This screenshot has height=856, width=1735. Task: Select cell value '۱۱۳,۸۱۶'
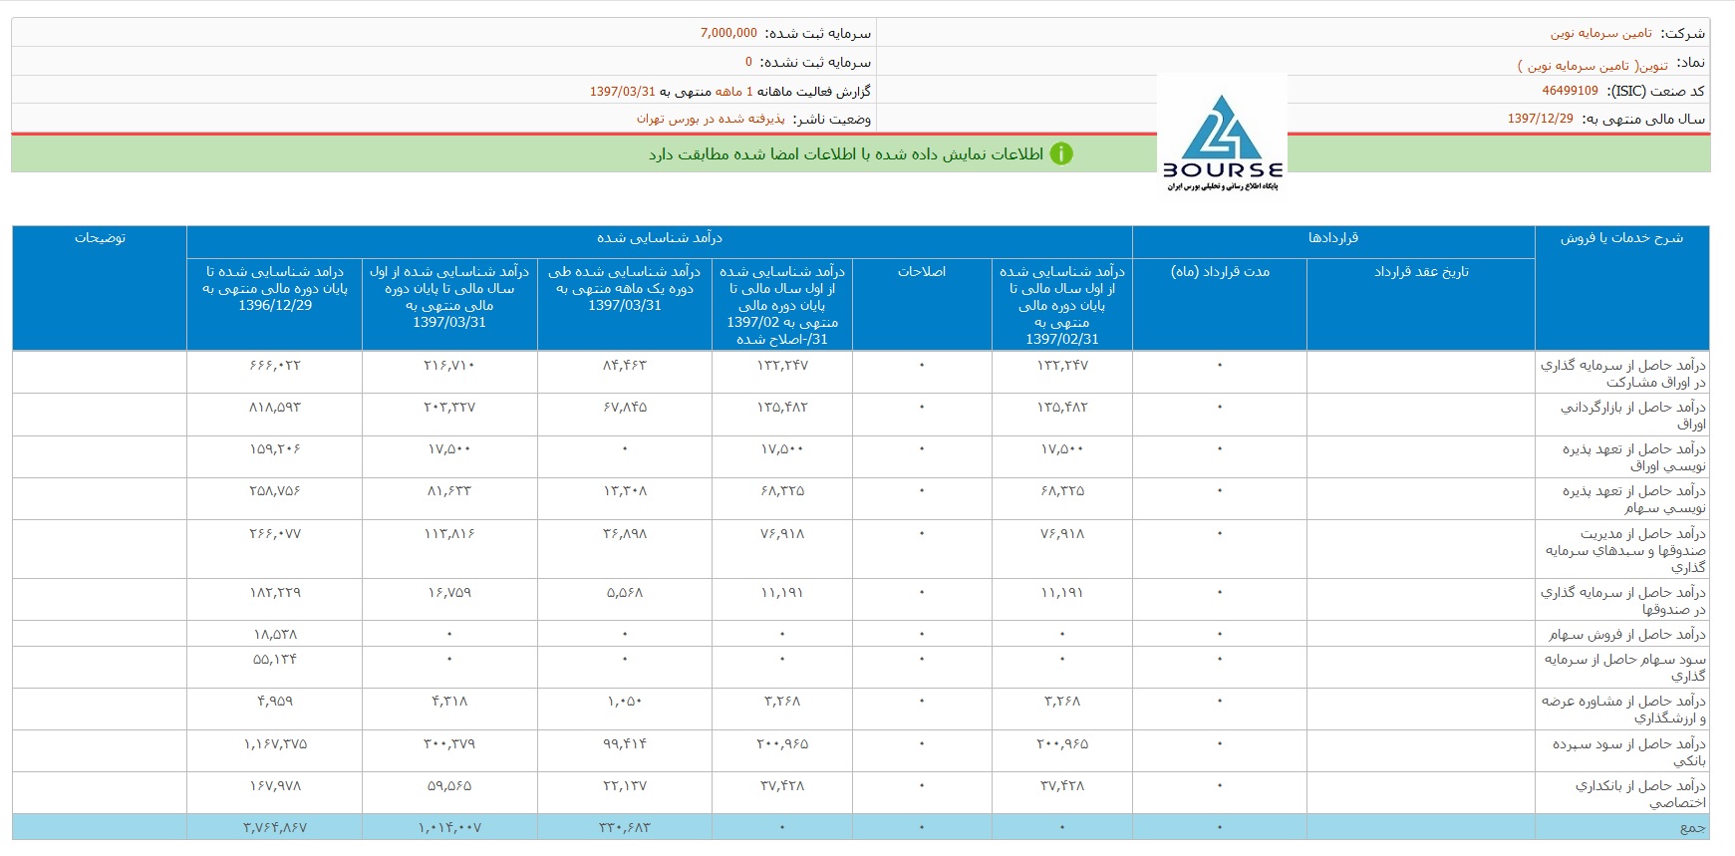449,534
